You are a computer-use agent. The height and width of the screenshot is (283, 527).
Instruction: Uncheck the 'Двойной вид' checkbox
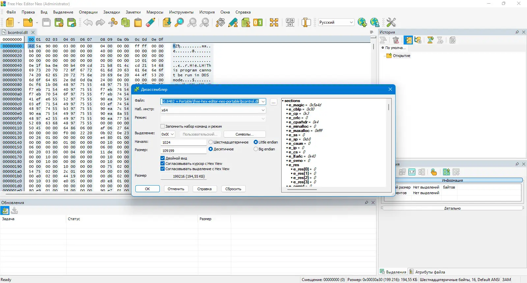(x=163, y=158)
